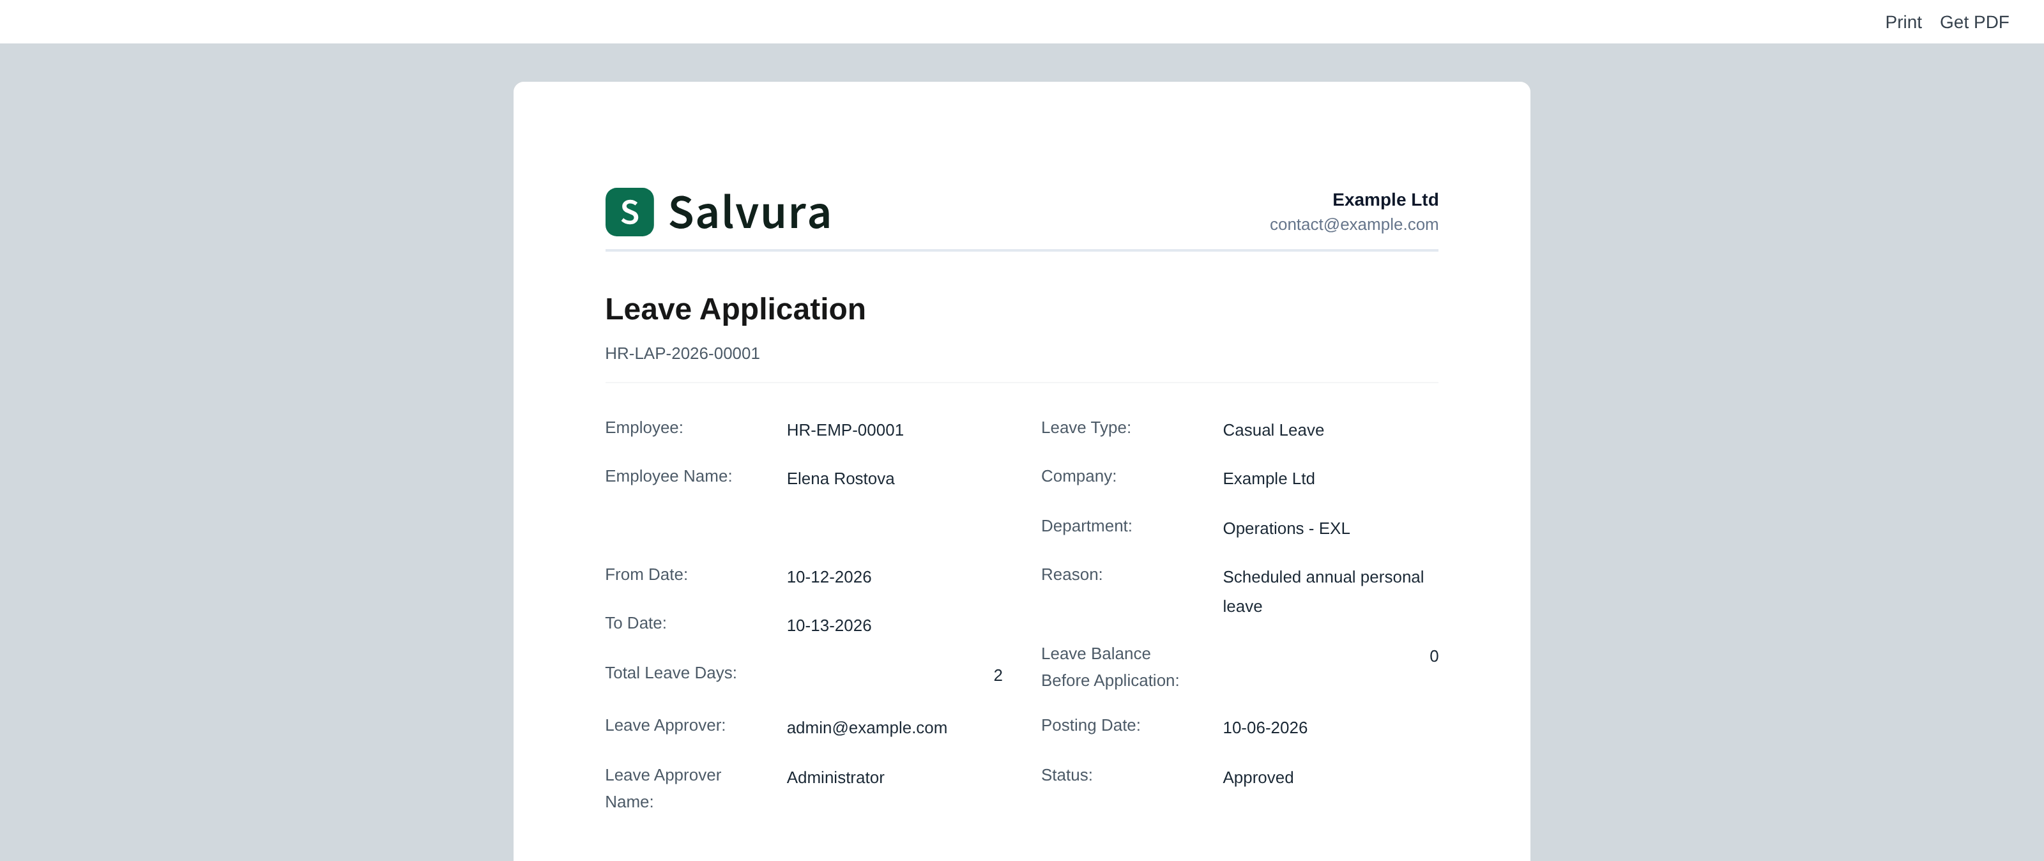Viewport: 2044px width, 861px height.
Task: Click the Status: label
Action: (1067, 775)
